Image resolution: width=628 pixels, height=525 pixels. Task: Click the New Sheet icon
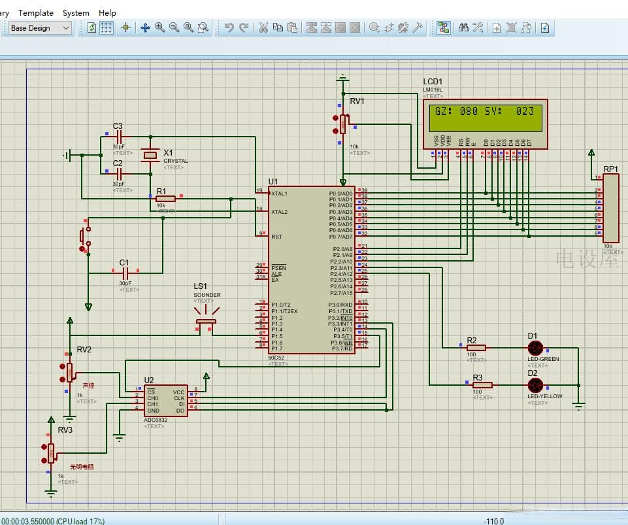(x=497, y=27)
